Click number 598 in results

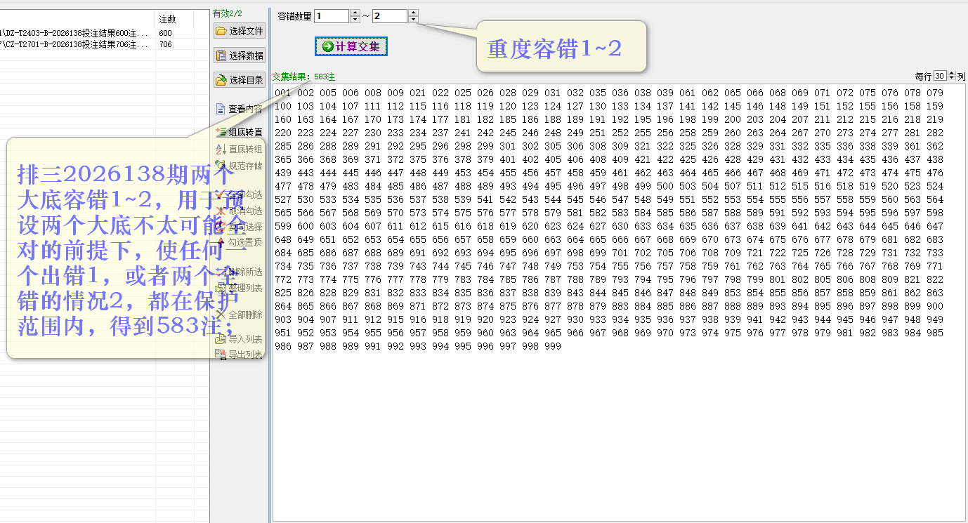pyautogui.click(x=935, y=213)
